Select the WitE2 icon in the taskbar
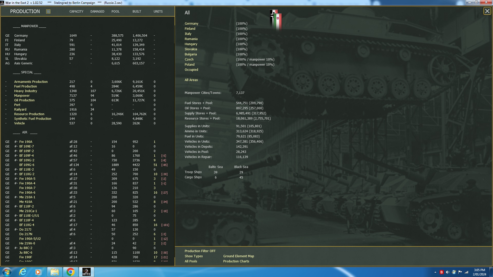This screenshot has width=493, height=277. [87, 272]
